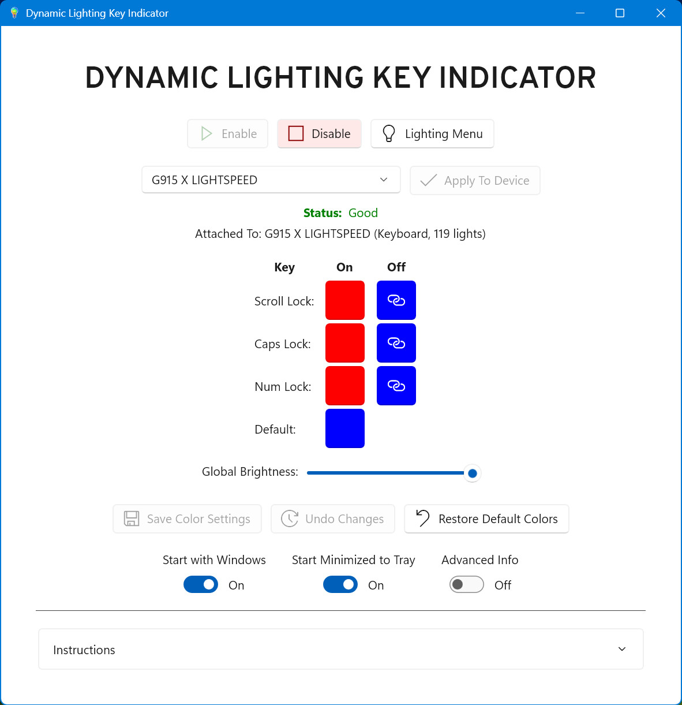Viewport: 682px width, 705px height.
Task: Adjust the Global Brightness slider thumb
Action: pos(473,473)
